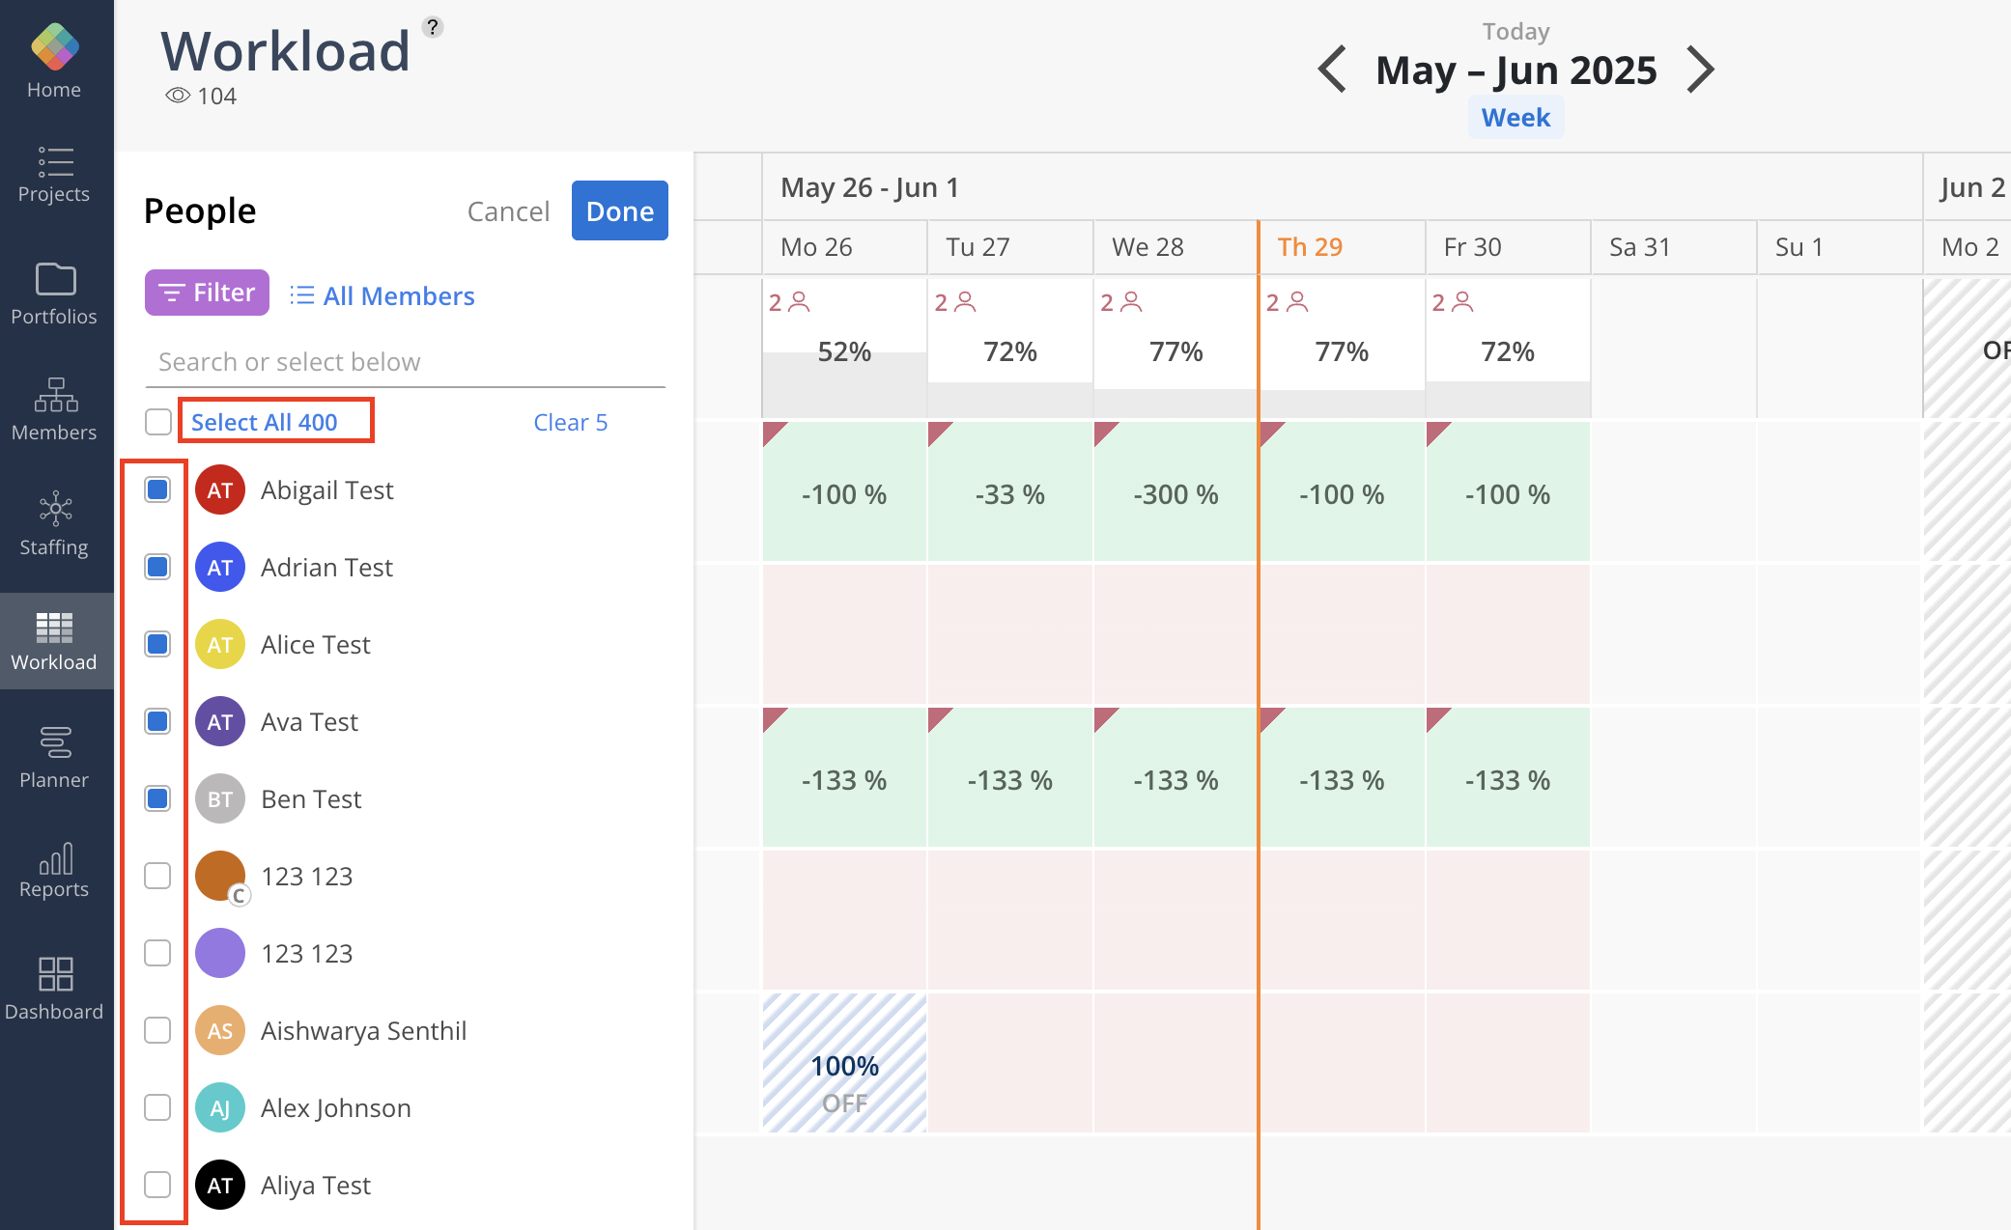
Task: Open Projects in the sidebar
Action: pyautogui.click(x=54, y=175)
